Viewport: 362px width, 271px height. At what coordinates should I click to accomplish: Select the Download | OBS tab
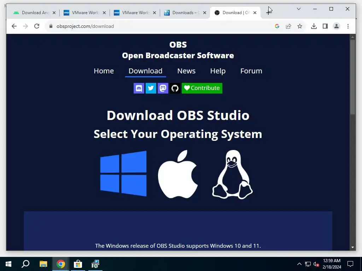pyautogui.click(x=235, y=13)
